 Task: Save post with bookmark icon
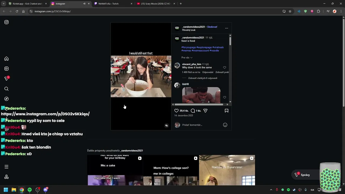coord(226,111)
